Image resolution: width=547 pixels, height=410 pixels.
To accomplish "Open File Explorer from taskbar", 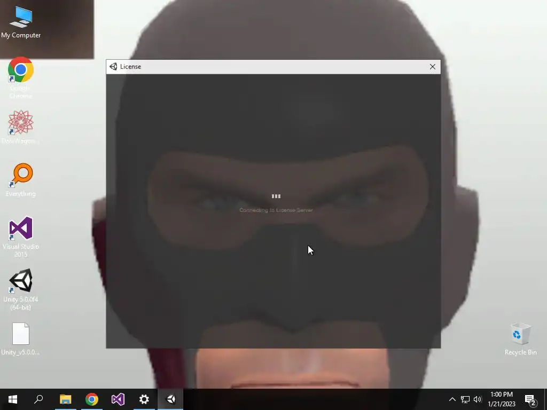I will 65,399.
